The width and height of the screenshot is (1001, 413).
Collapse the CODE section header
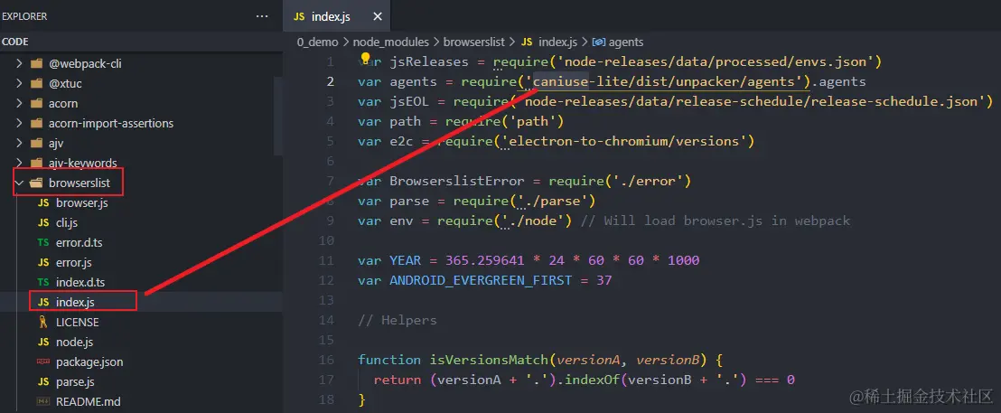click(140, 42)
